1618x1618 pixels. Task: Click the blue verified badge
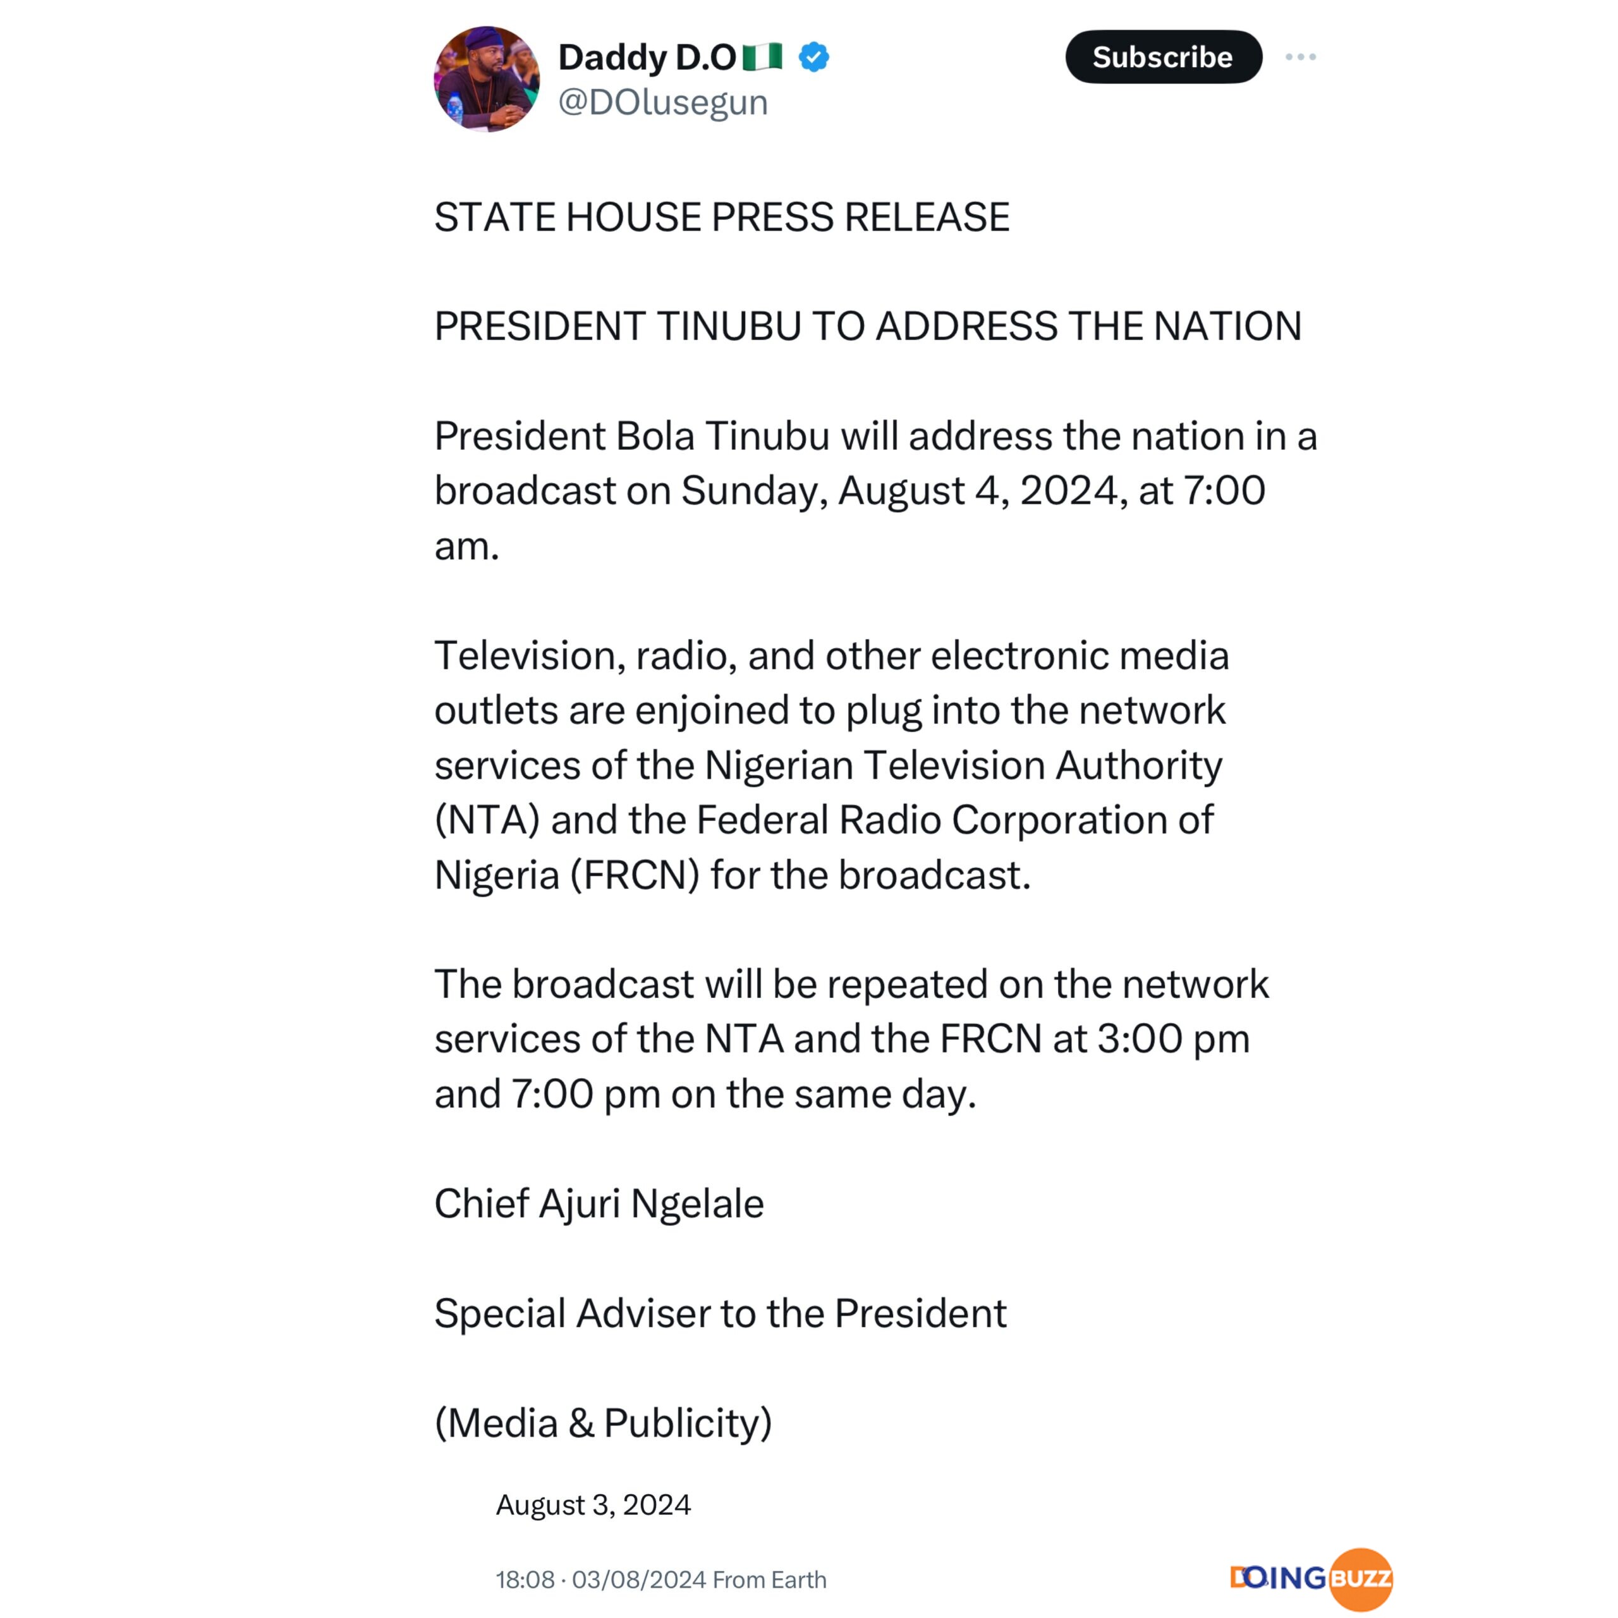pos(813,57)
